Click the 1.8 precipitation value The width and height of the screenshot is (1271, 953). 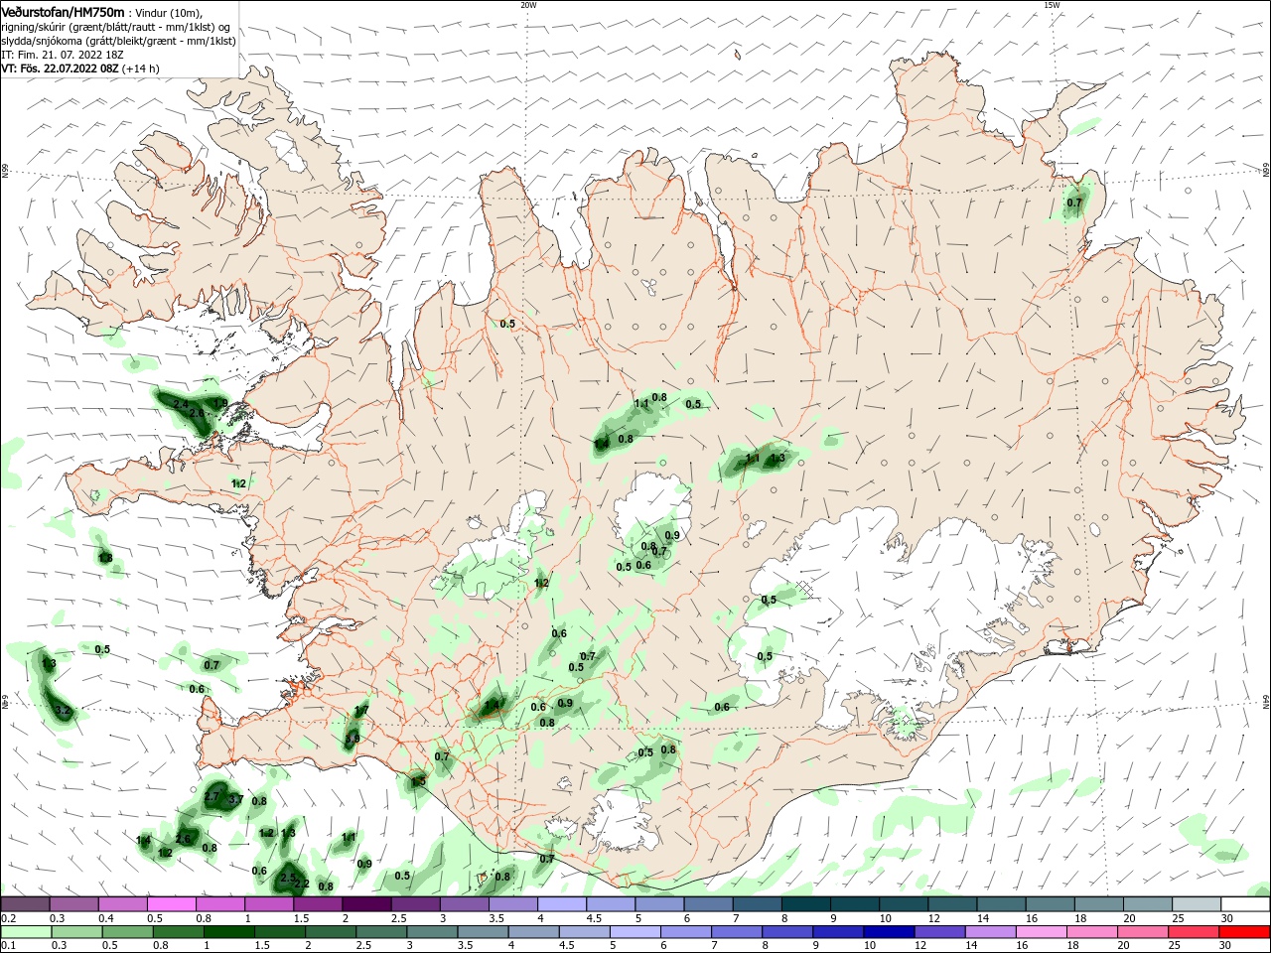click(x=105, y=558)
